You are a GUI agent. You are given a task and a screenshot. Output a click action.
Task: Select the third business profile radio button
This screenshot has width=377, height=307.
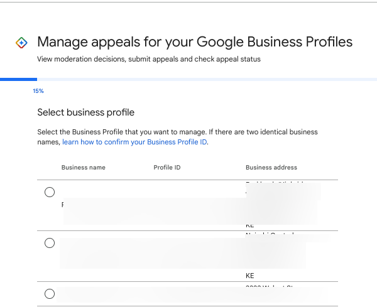coord(50,293)
